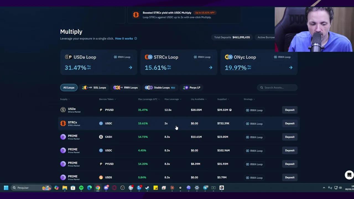Open the USDe Loop card arrow
The width and height of the screenshot is (354, 199).
[x=130, y=67]
